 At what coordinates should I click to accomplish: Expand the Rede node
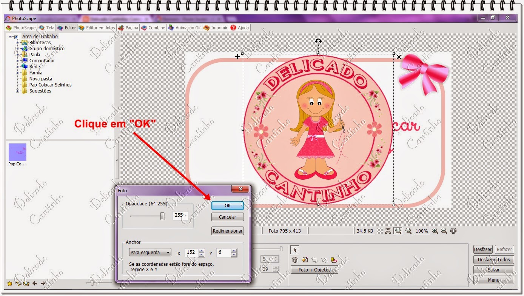pos(17,67)
